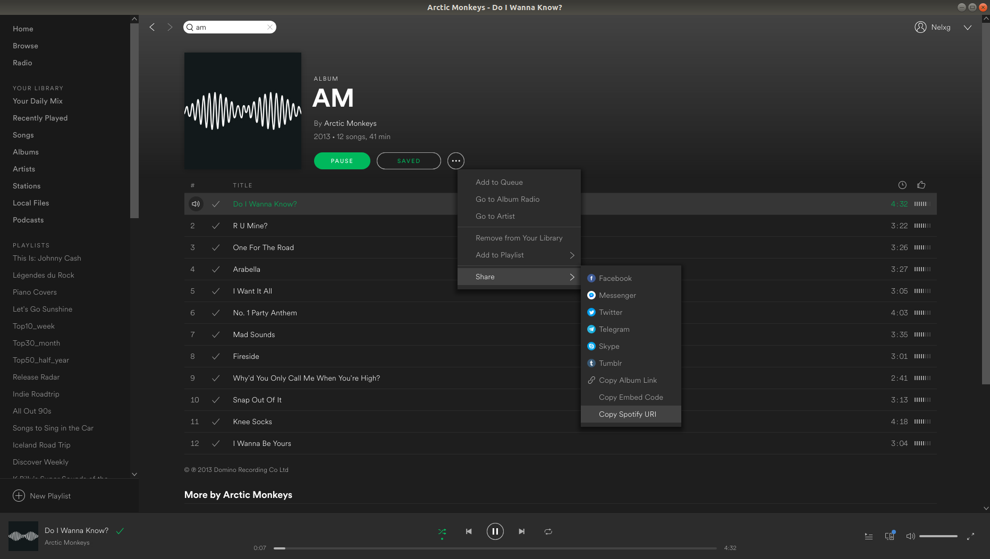Screen dimensions: 990x559
Task: Toggle the SAVED status of AM
Action: [x=409, y=160]
